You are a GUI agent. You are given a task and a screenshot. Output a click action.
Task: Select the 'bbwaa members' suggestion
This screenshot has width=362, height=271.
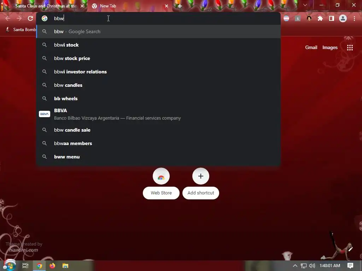click(158, 143)
